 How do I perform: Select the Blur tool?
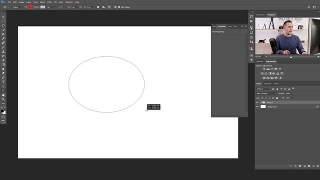(x=3, y=69)
